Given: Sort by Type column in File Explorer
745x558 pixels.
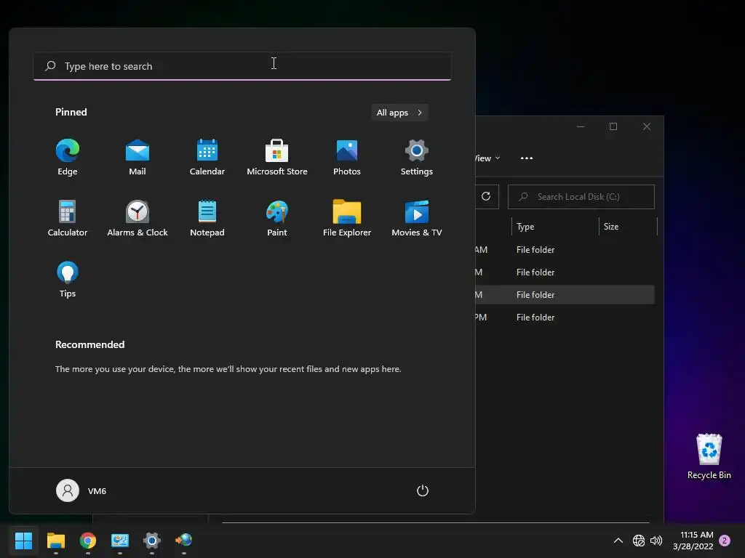Looking at the screenshot, I should (556, 227).
